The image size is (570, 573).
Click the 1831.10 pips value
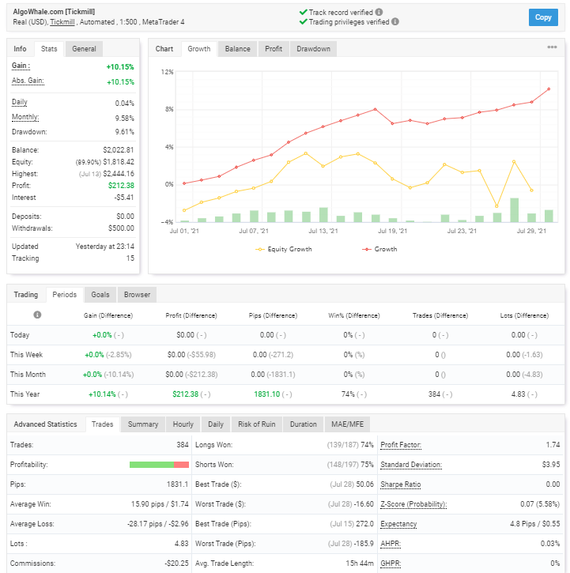coord(267,394)
